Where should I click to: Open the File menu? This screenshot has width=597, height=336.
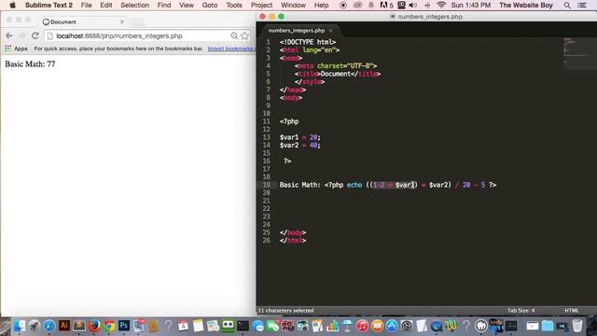(x=87, y=6)
